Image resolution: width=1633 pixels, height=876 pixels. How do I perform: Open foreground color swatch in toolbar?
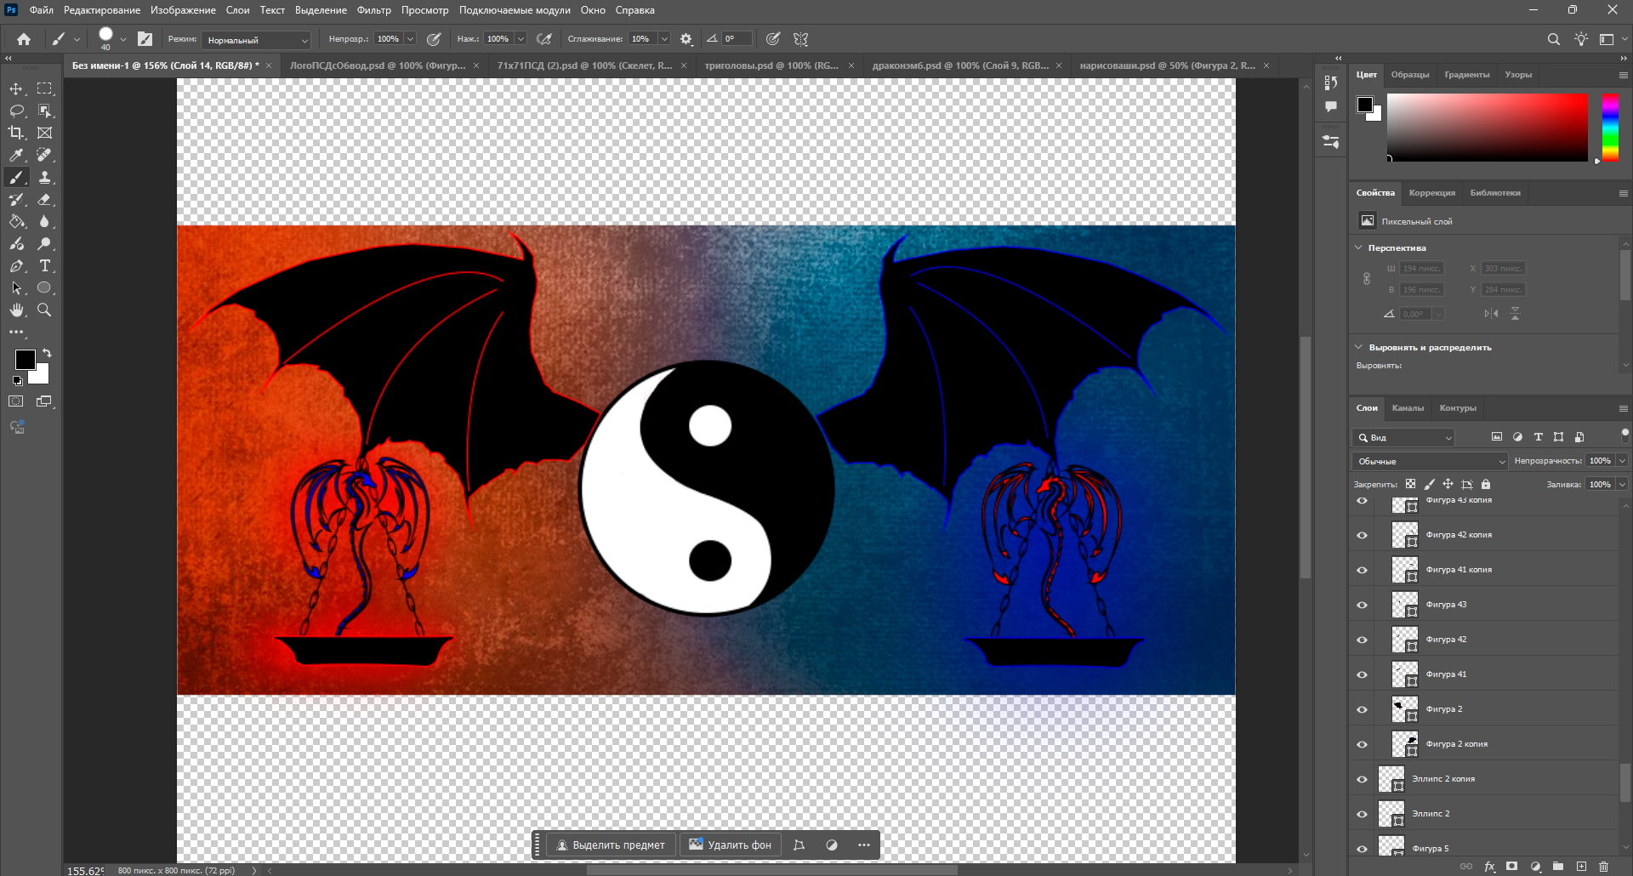(25, 360)
